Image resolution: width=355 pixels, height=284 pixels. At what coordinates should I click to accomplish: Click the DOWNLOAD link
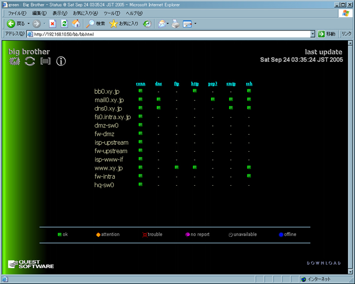[324, 263]
